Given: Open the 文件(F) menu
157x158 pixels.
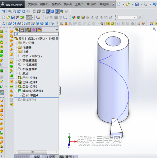Looking at the screenshot, I should tap(32, 4).
